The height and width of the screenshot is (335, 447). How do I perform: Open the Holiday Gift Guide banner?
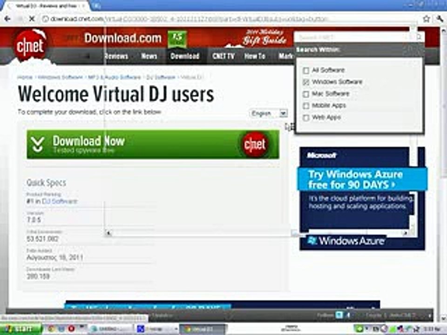264,37
